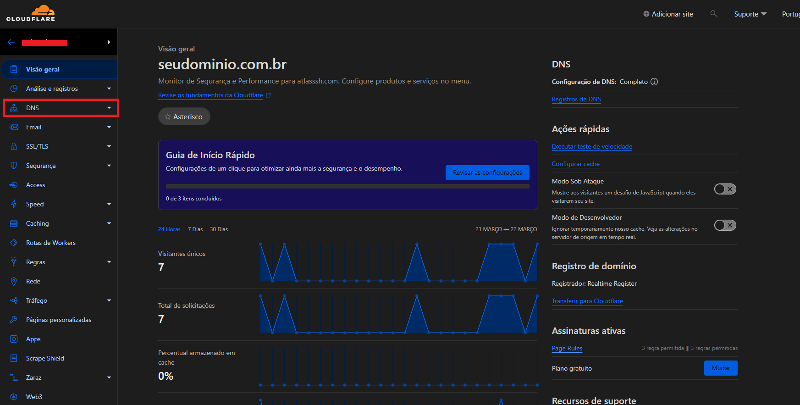
Task: Expand the Segurança menu arrow
Action: 109,166
